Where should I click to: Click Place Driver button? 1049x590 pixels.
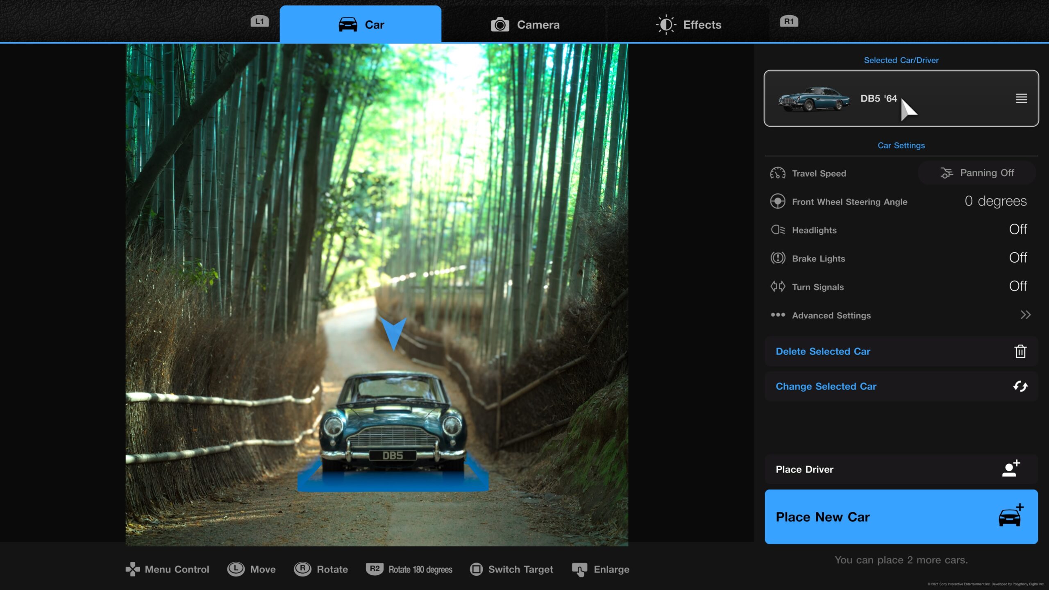[901, 469]
